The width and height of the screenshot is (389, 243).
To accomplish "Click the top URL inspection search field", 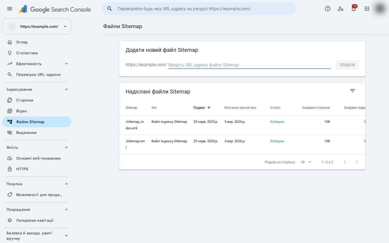I will coord(199,9).
